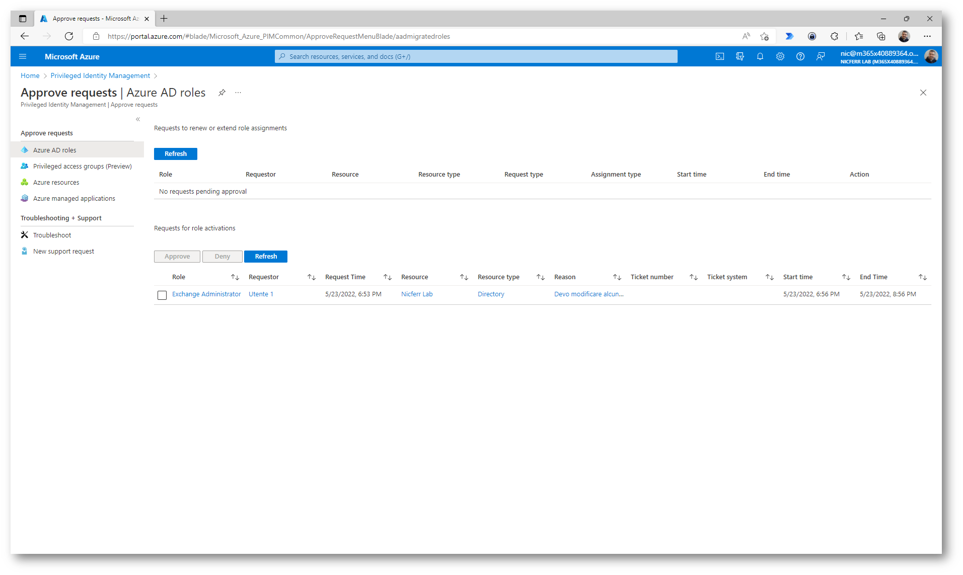The image size is (963, 575).
Task: Open the Collections icon
Action: coord(881,36)
